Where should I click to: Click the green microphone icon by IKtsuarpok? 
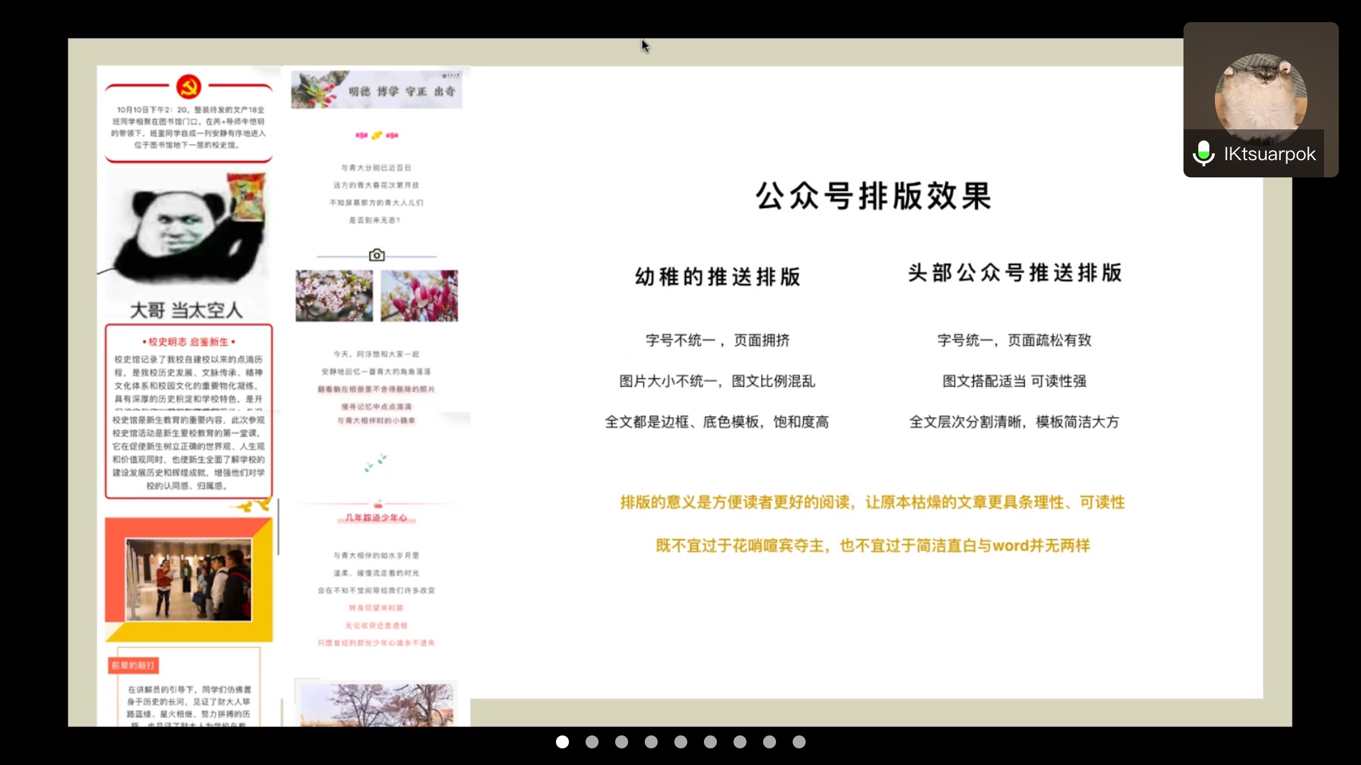click(x=1203, y=153)
